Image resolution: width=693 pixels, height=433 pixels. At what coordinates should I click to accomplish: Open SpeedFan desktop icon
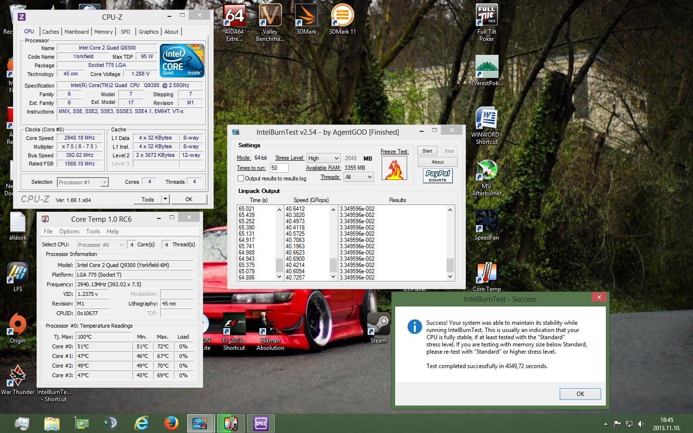pyautogui.click(x=487, y=225)
